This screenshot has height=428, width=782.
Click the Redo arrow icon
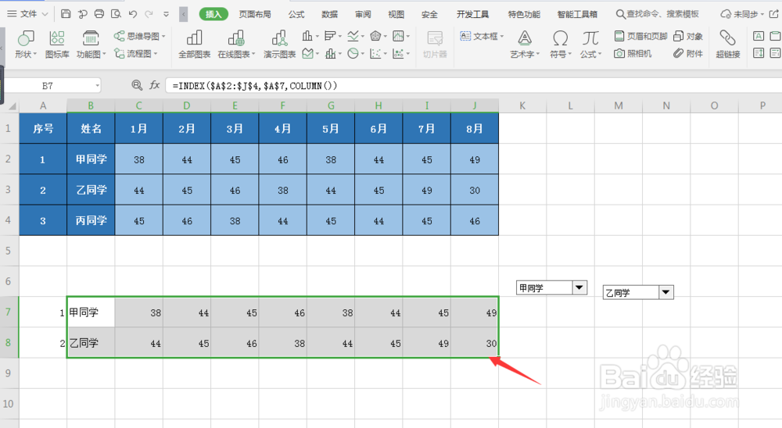[x=149, y=14]
